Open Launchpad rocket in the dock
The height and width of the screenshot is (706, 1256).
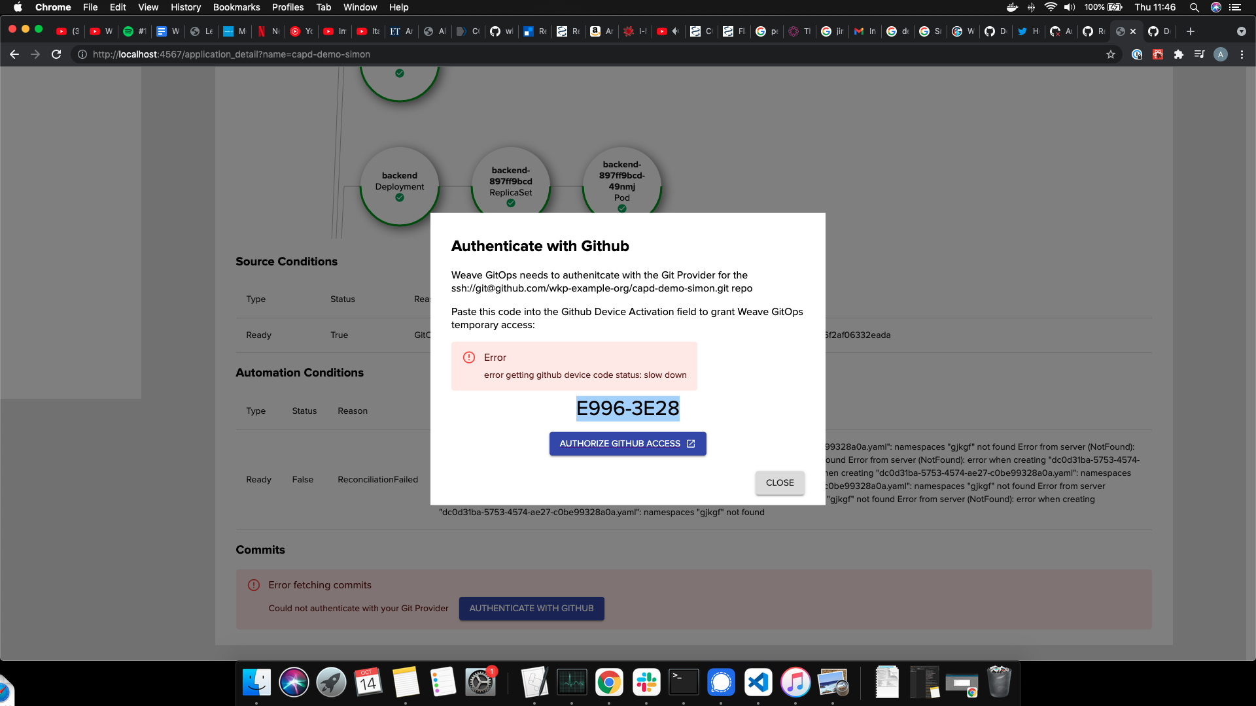pyautogui.click(x=331, y=682)
